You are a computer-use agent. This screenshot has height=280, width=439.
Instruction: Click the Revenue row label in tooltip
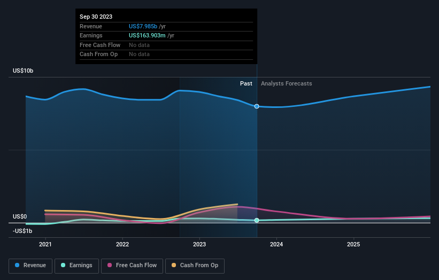(91, 26)
